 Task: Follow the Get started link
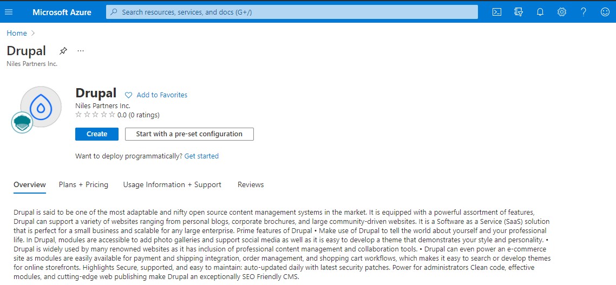click(x=201, y=156)
